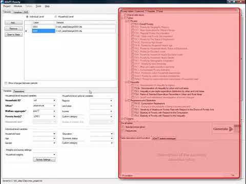Enable the Standard errors checkbox
The width and height of the screenshot is (246, 184).
pos(123,127)
